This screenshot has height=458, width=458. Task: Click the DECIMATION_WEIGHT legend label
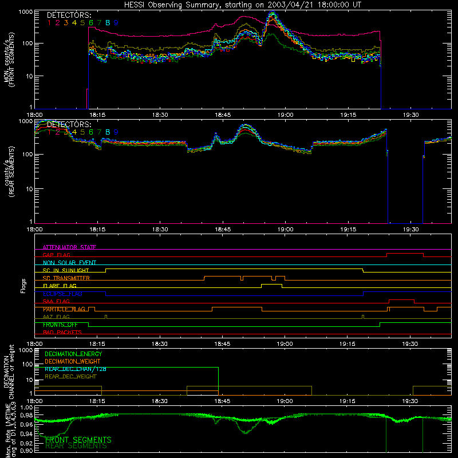coord(73,361)
